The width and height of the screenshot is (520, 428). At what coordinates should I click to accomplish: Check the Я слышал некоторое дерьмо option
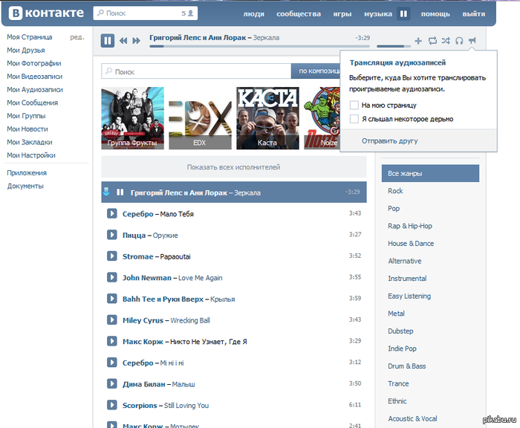pyautogui.click(x=354, y=119)
